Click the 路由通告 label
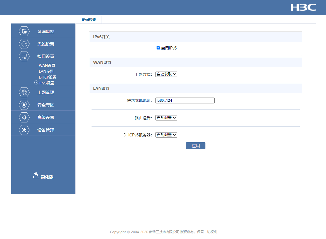This screenshot has width=326, height=239. [143, 118]
